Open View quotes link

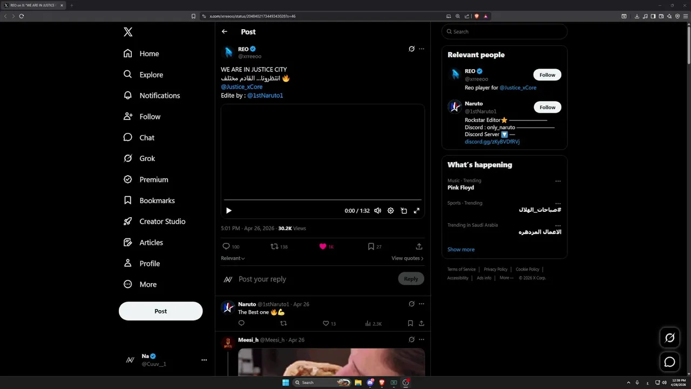tap(408, 258)
